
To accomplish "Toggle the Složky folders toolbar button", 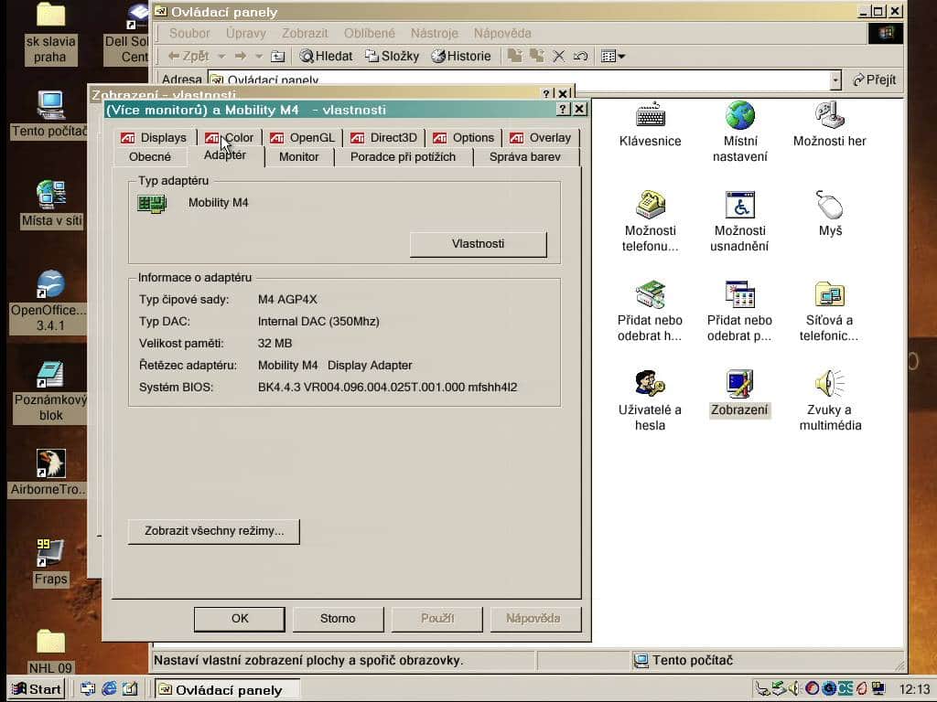I will [x=392, y=56].
